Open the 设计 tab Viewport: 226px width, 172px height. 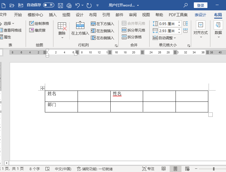coord(80,15)
